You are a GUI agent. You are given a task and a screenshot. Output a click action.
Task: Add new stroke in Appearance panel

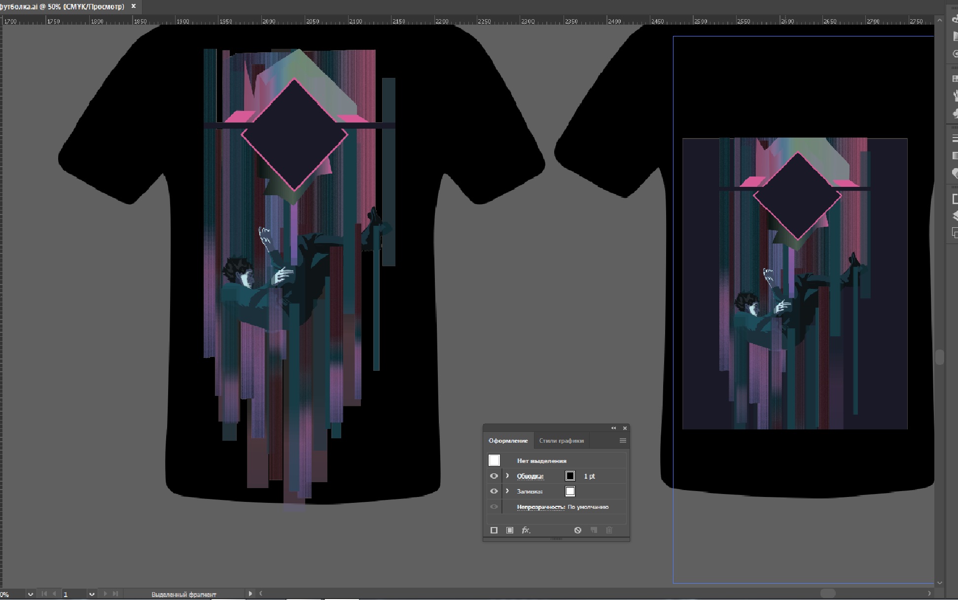tap(494, 530)
